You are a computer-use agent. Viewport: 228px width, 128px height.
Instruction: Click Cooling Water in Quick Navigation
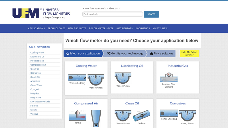(37, 53)
